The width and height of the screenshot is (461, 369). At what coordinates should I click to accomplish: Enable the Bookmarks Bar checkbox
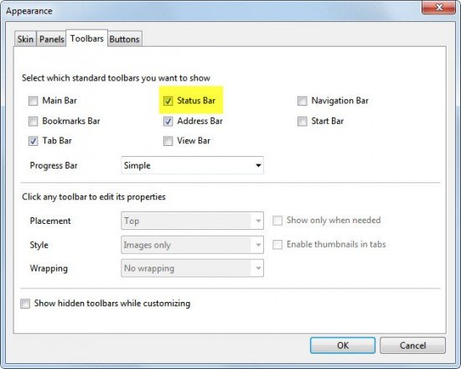click(34, 122)
